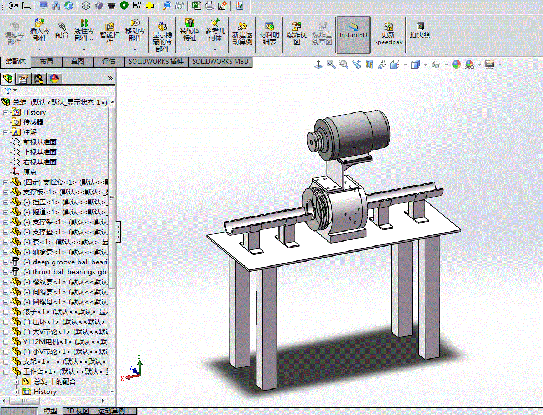Click the printer icon in top toolbar

[x=210, y=6]
